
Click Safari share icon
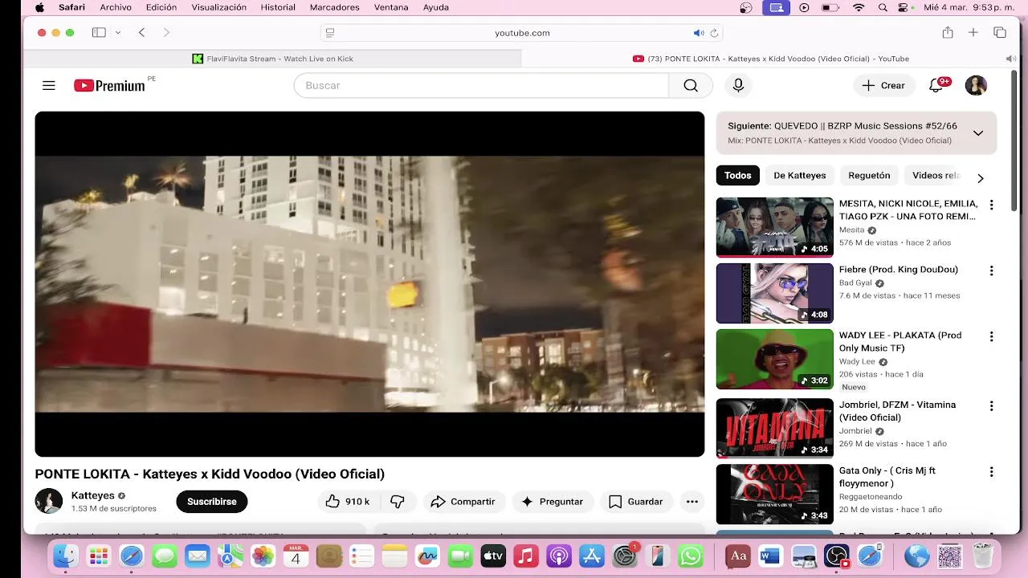[x=948, y=33]
